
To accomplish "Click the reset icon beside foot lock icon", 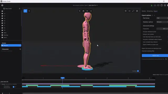I will (15, 87).
